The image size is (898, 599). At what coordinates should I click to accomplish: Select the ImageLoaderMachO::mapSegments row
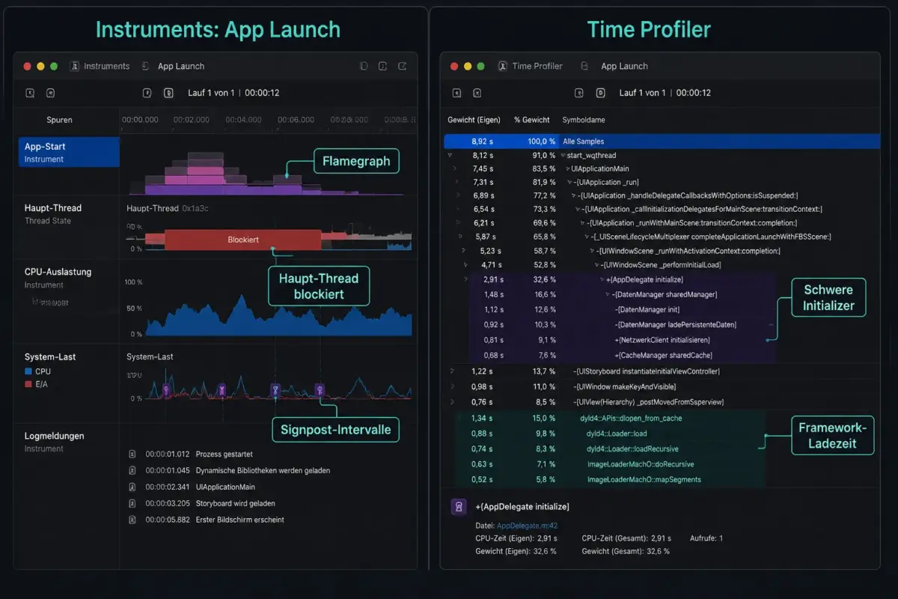[610, 479]
